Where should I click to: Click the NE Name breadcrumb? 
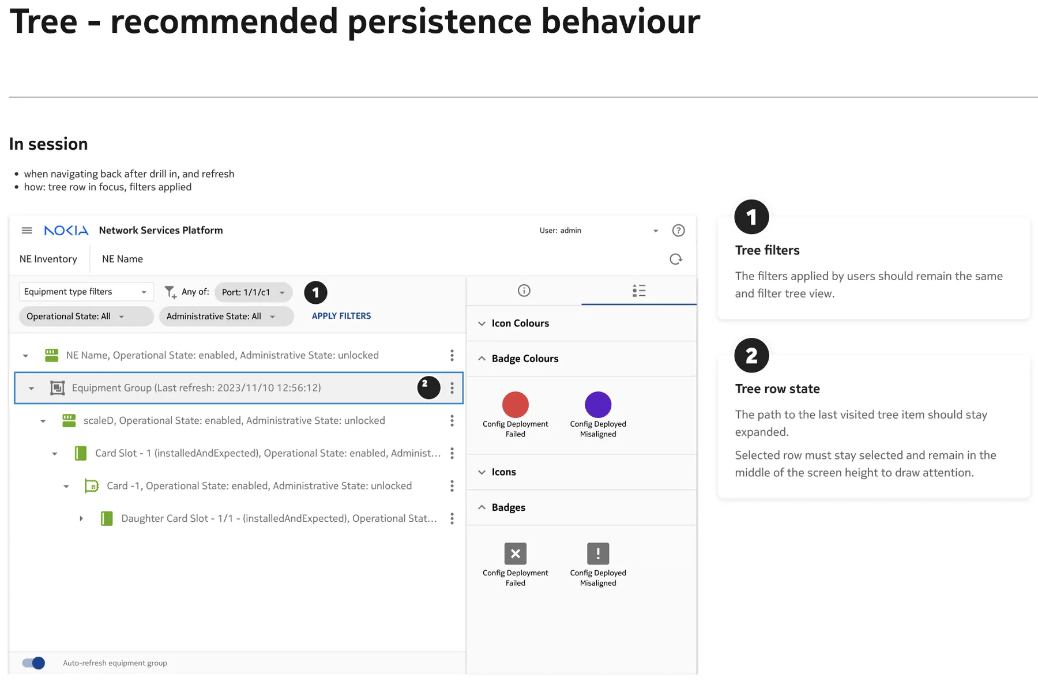122,259
